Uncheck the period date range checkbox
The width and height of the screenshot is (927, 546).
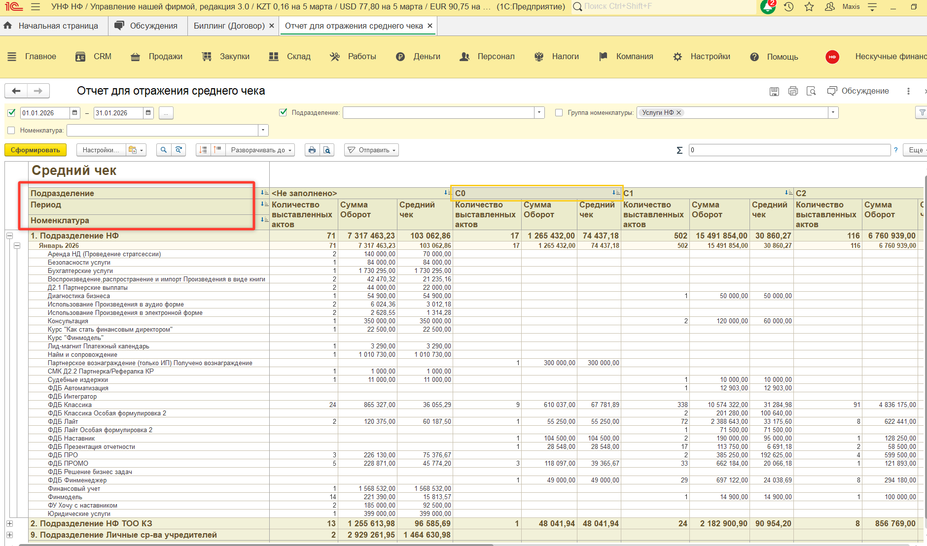pyautogui.click(x=11, y=113)
